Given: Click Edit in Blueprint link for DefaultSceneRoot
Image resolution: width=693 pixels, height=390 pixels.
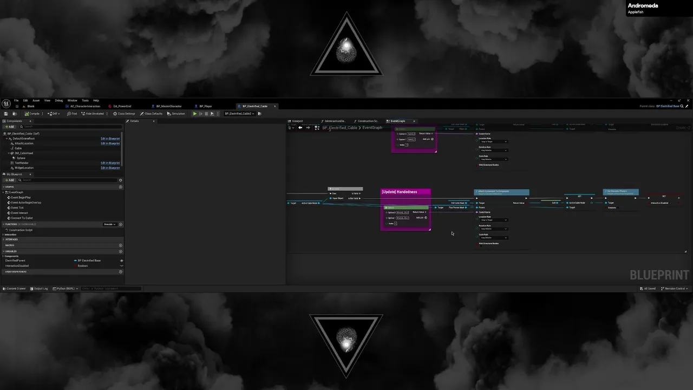Looking at the screenshot, I should point(110,139).
